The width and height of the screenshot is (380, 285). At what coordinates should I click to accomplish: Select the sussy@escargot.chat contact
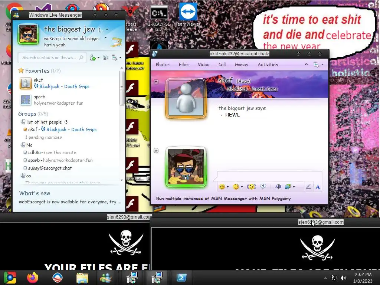point(50,168)
